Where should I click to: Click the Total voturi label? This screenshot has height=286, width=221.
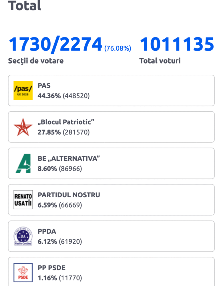click(160, 61)
